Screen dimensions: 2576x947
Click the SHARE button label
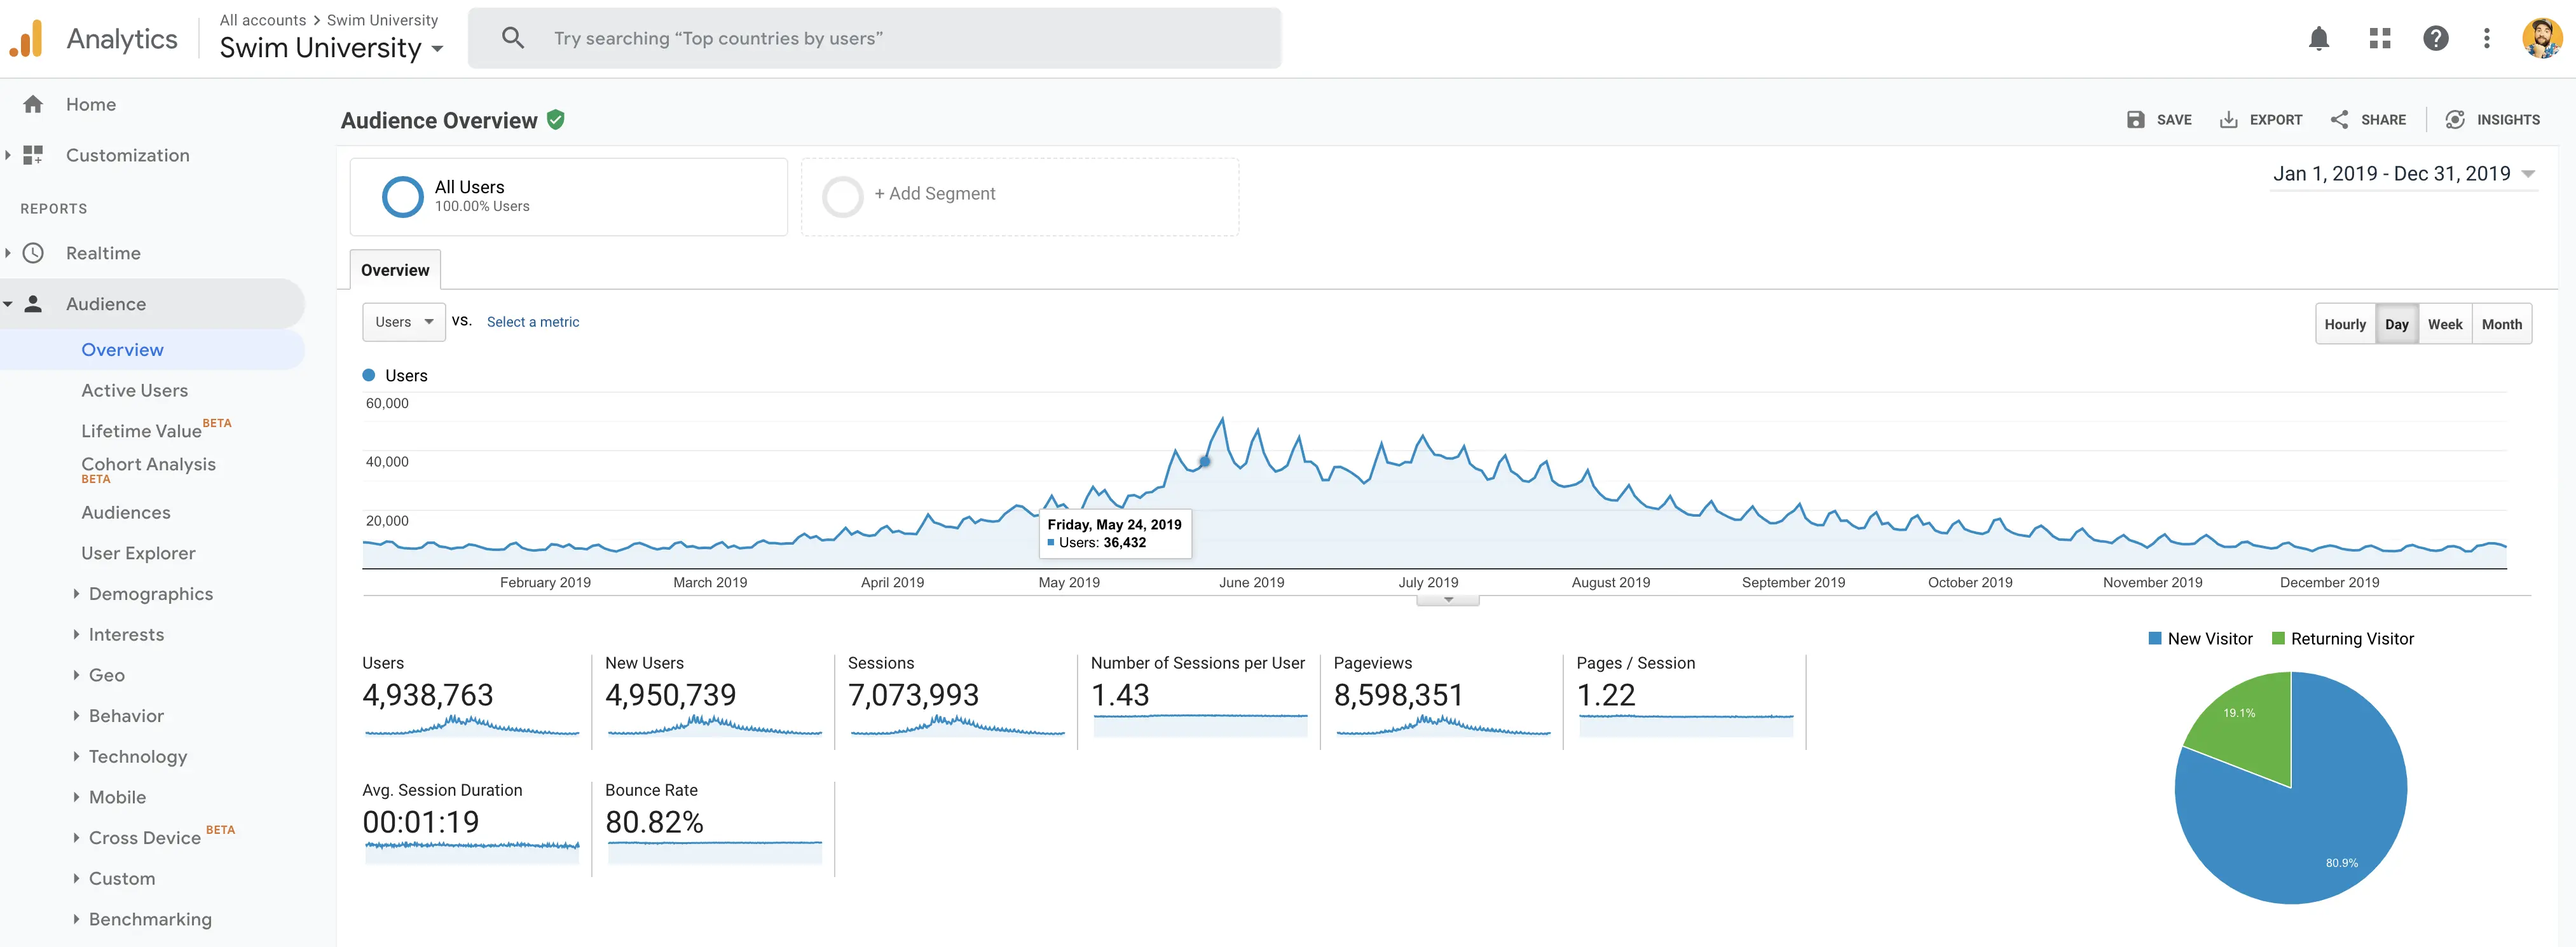[x=2383, y=119]
